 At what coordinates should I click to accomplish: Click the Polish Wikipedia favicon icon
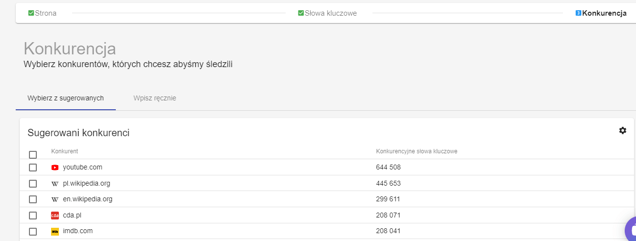[x=55, y=184]
